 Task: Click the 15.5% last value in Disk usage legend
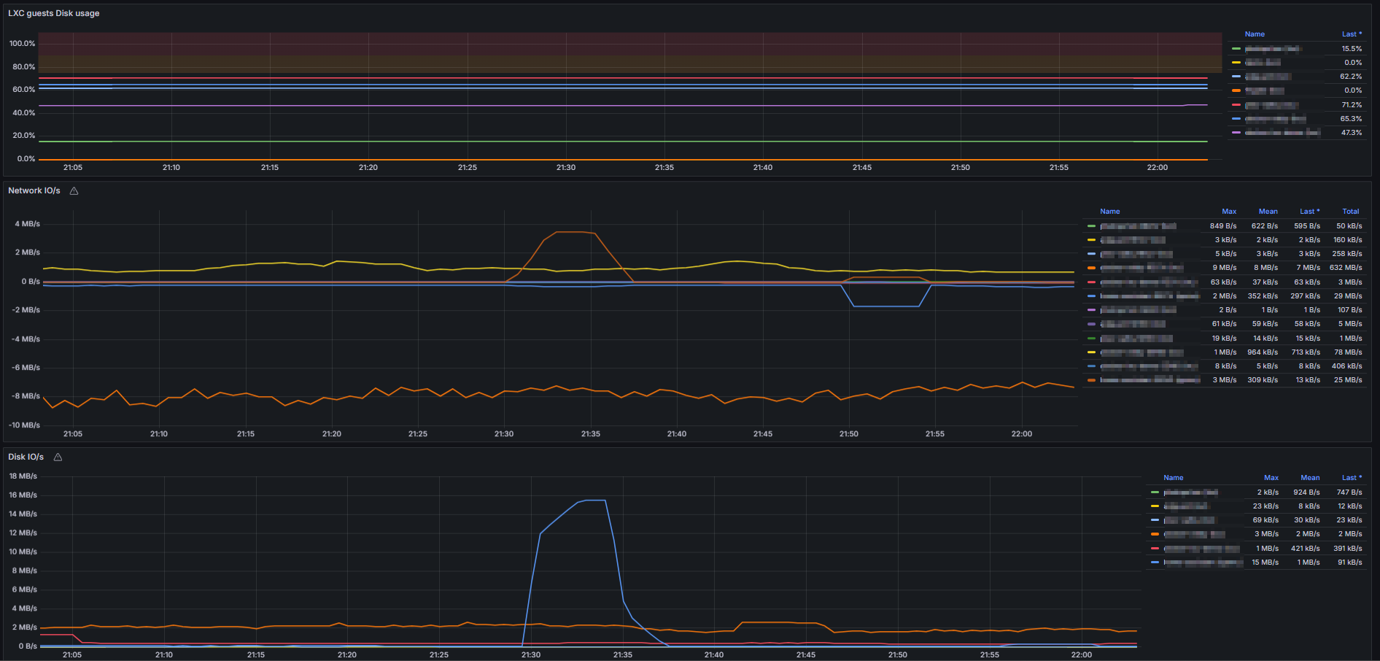[x=1352, y=49]
